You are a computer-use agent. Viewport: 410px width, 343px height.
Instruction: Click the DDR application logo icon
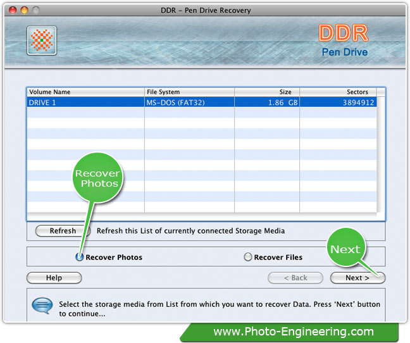click(x=42, y=41)
